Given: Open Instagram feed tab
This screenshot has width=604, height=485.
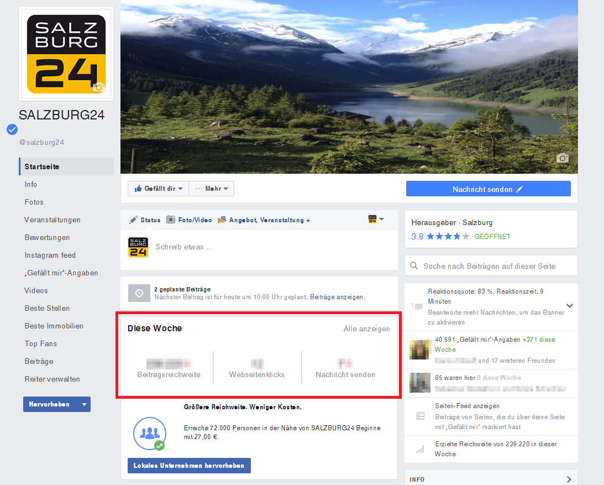Looking at the screenshot, I should (50, 255).
